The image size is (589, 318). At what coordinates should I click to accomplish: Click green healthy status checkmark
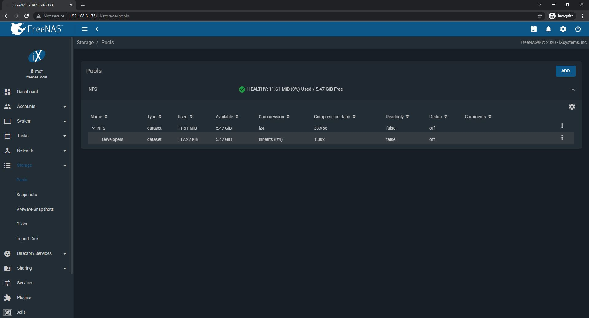click(242, 89)
